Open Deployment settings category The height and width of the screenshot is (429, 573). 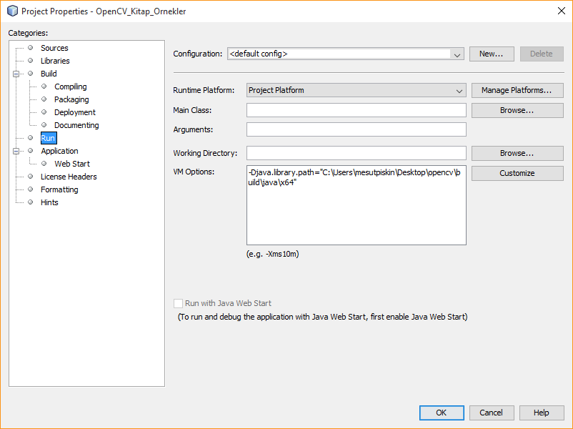pos(74,112)
